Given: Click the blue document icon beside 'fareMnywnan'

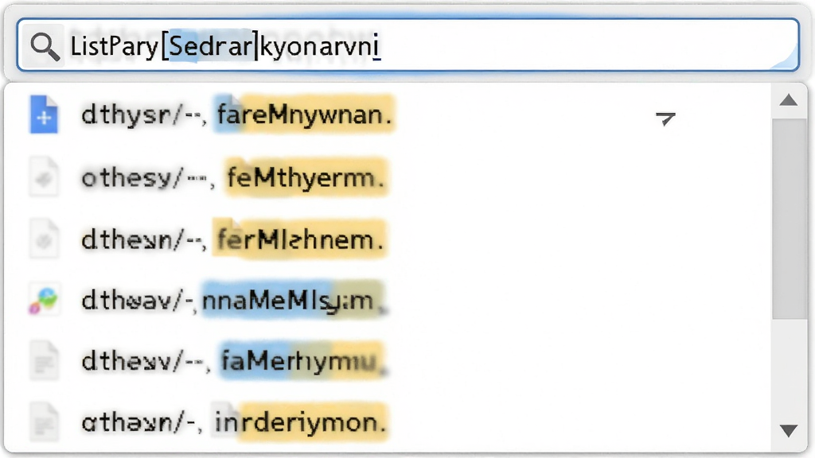Looking at the screenshot, I should click(44, 114).
